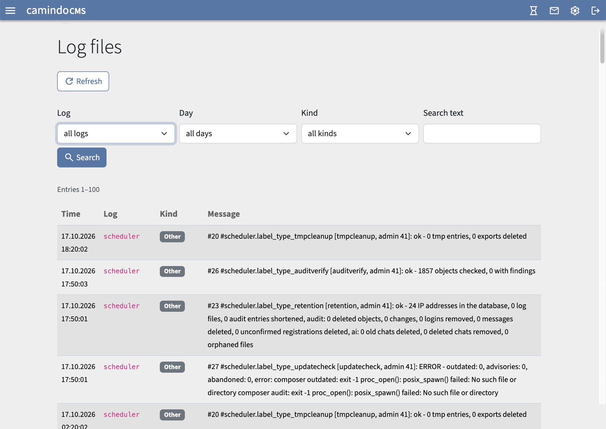Open messages via envelope icon

click(x=554, y=11)
